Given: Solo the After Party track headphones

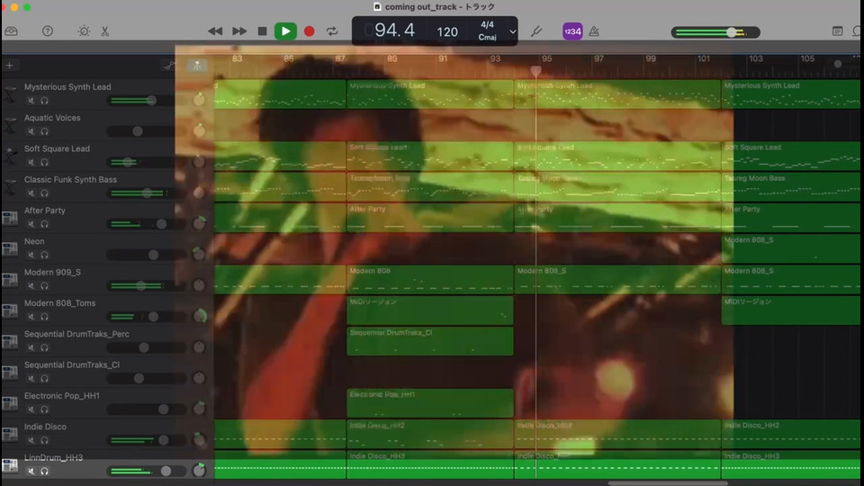Looking at the screenshot, I should click(x=45, y=224).
